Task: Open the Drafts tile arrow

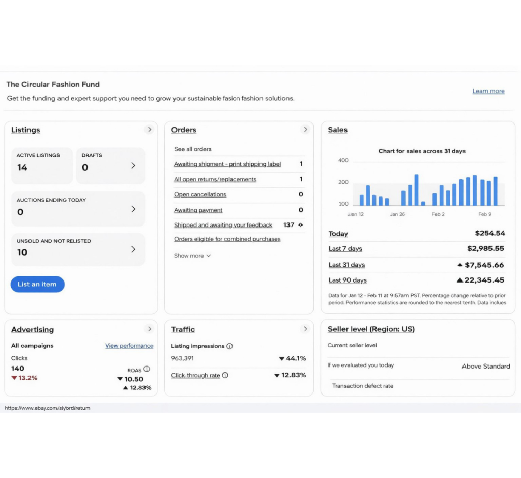Action: (x=133, y=166)
